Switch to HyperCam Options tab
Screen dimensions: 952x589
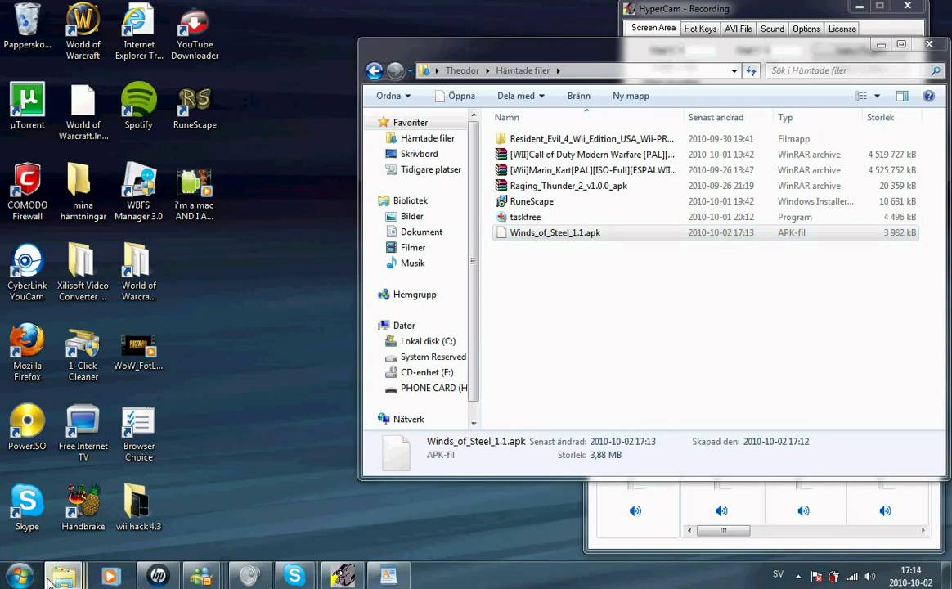806,29
